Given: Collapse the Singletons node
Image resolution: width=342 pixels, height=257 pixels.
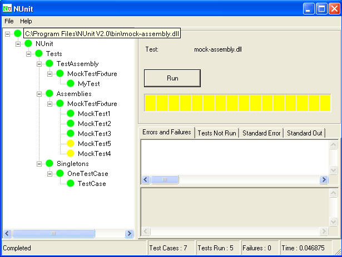Looking at the screenshot, I should click(39, 164).
